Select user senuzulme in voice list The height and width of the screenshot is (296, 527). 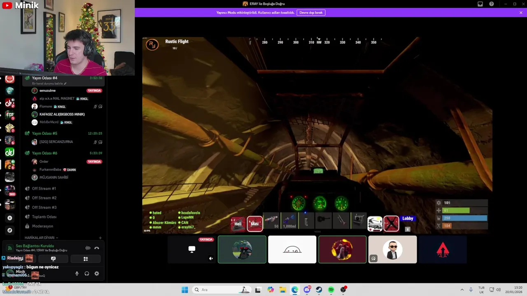(x=47, y=90)
